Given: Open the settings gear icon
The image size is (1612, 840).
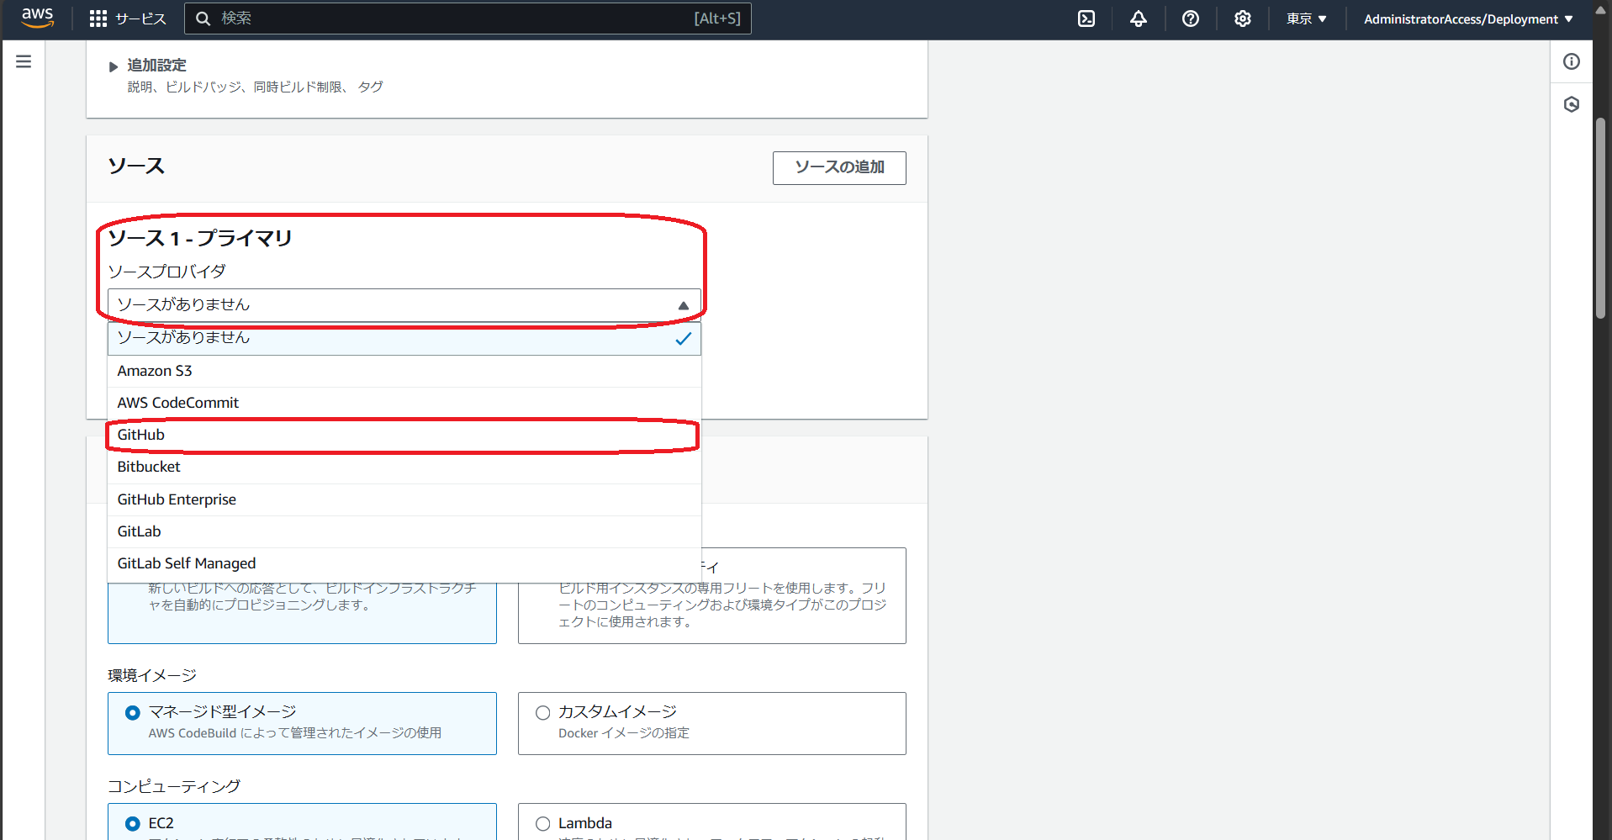Looking at the screenshot, I should coord(1243,18).
